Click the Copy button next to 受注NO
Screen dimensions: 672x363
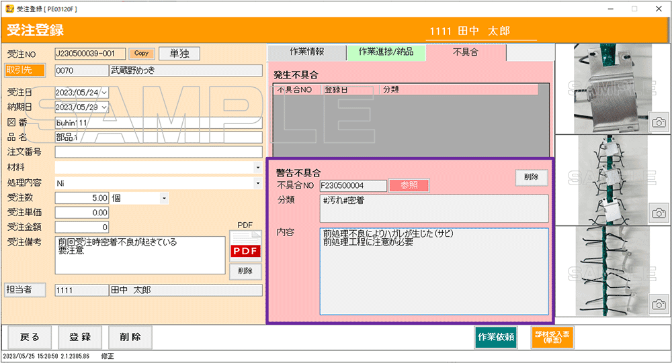click(141, 54)
